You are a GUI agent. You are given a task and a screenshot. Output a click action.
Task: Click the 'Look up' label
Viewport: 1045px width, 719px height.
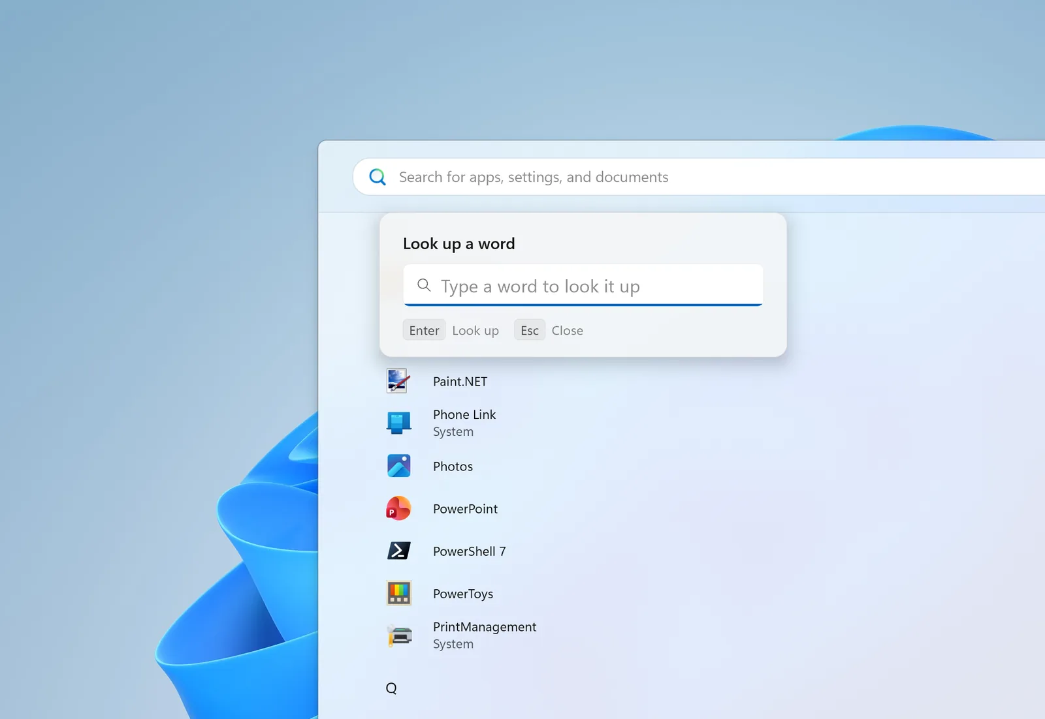click(x=475, y=331)
